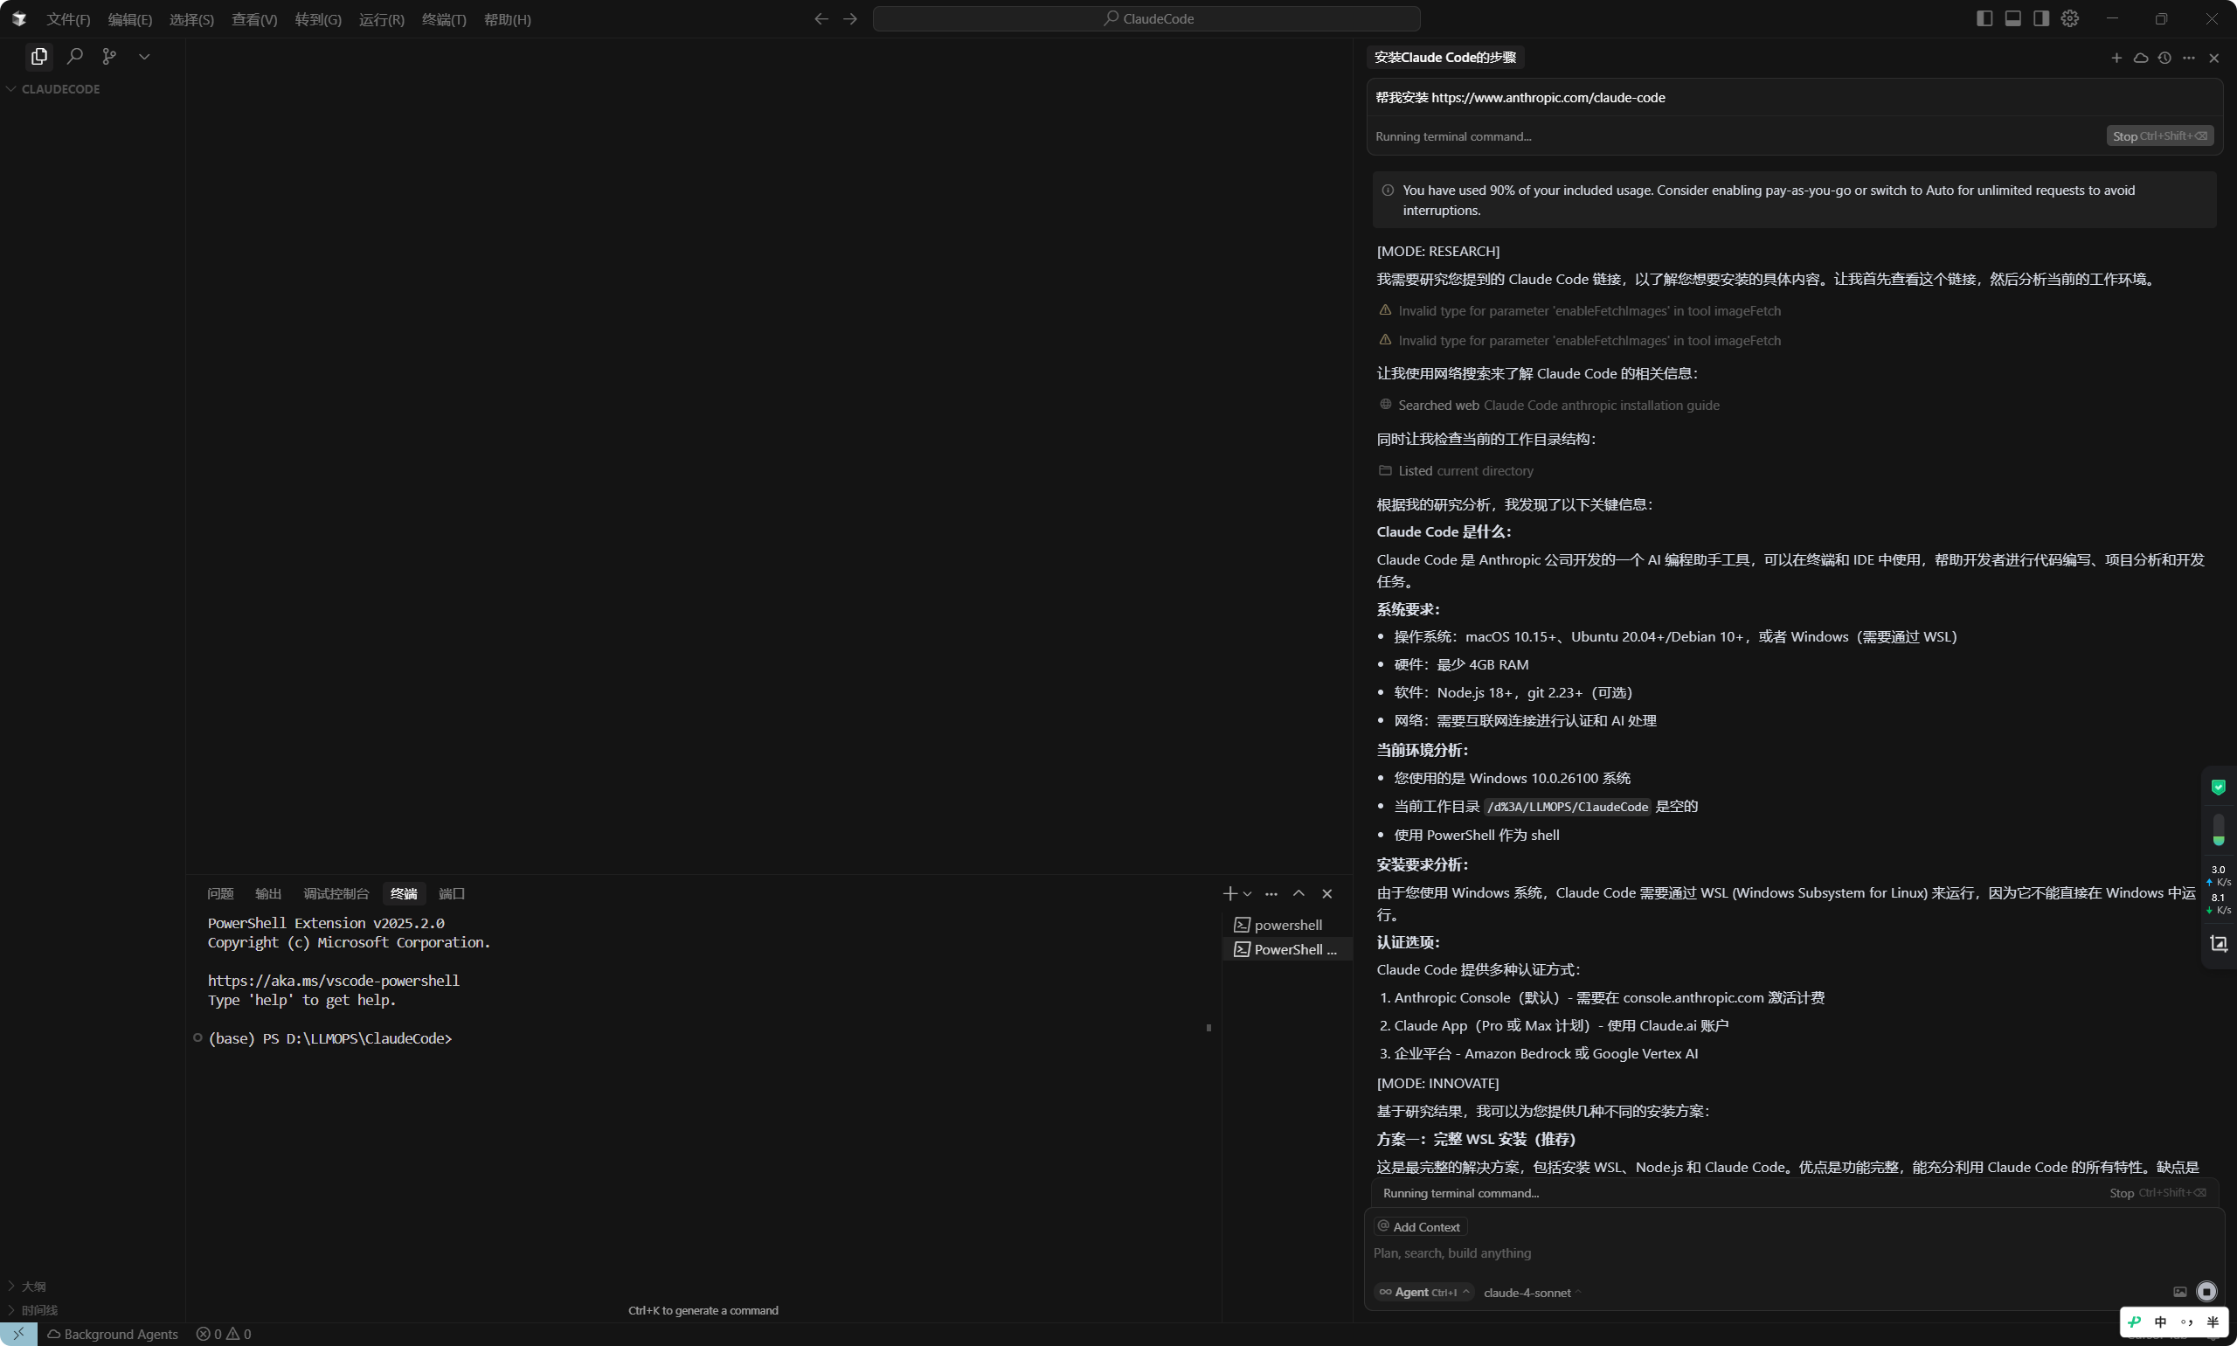
Task: Start a new chat with plus icon
Action: [2116, 58]
